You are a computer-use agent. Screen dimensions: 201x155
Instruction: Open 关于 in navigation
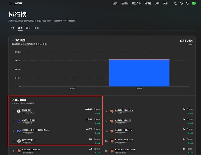click(x=165, y=4)
